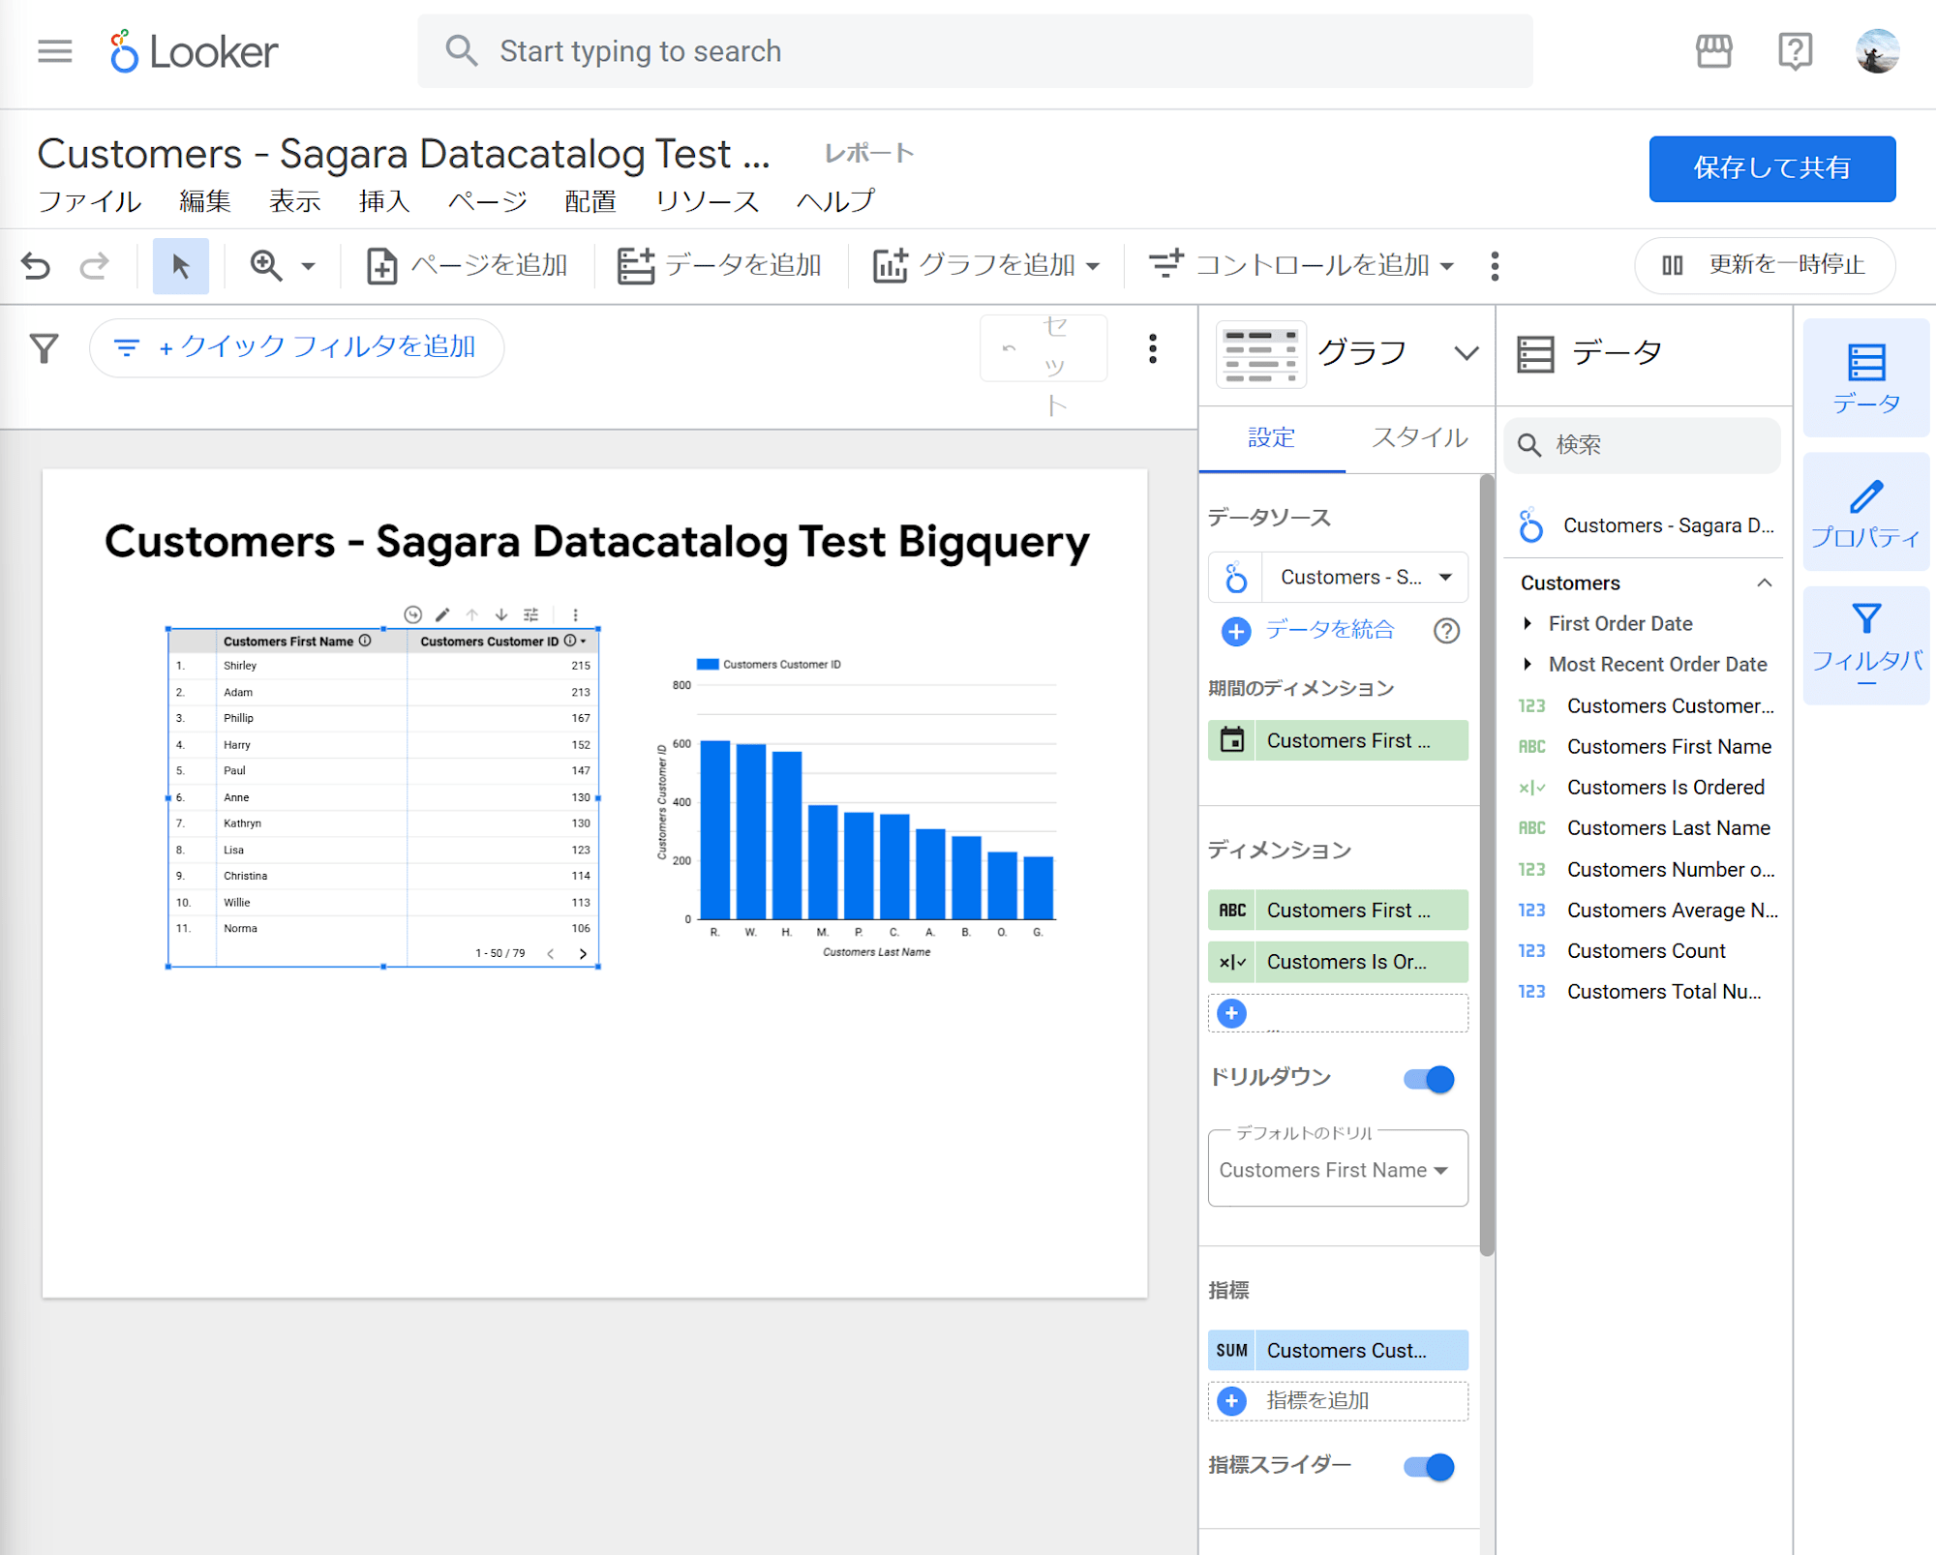Open the add chart dropdown
Screen dimensions: 1936x1555
coord(985,265)
